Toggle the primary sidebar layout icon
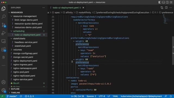The height and width of the screenshot is (98, 174). [x=160, y=2]
